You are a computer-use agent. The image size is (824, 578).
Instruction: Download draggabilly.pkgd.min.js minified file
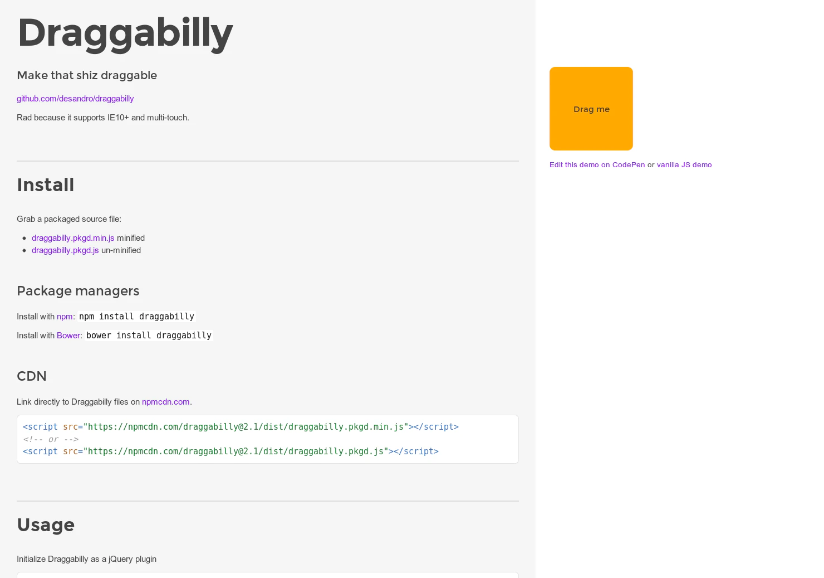pyautogui.click(x=73, y=238)
